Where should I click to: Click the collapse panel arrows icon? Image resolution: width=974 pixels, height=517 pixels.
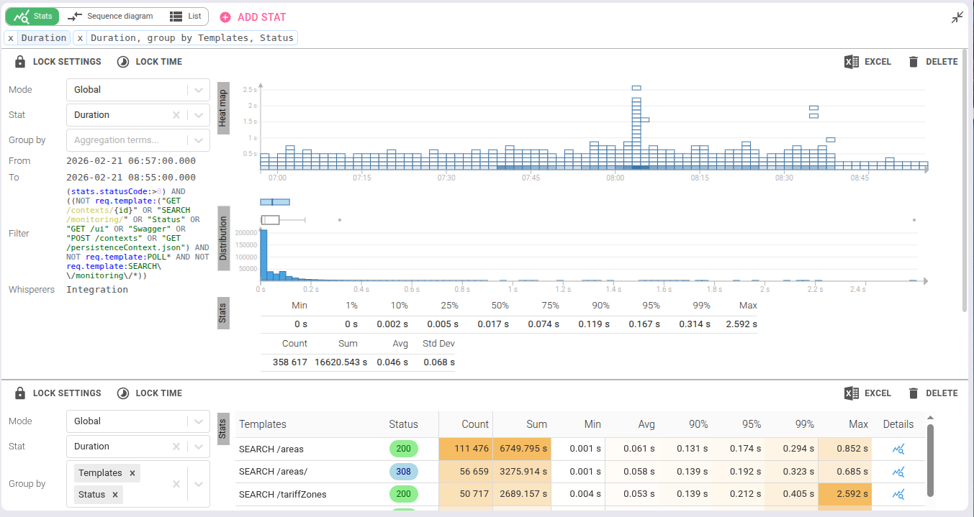tap(957, 17)
